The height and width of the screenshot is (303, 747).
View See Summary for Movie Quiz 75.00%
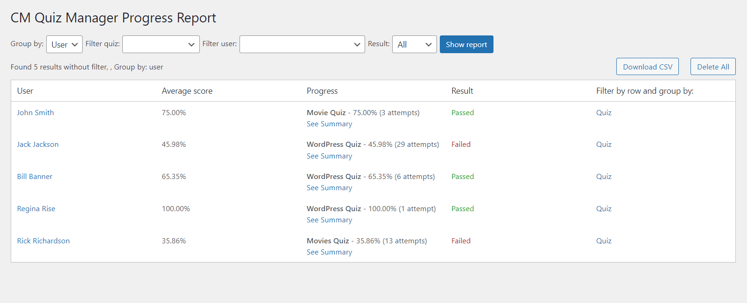[x=329, y=124]
